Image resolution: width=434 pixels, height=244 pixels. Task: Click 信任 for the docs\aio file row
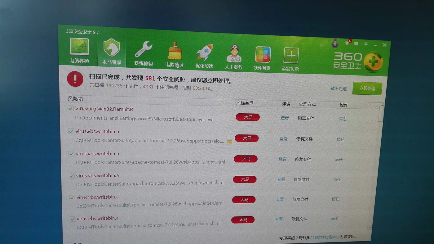341,139
